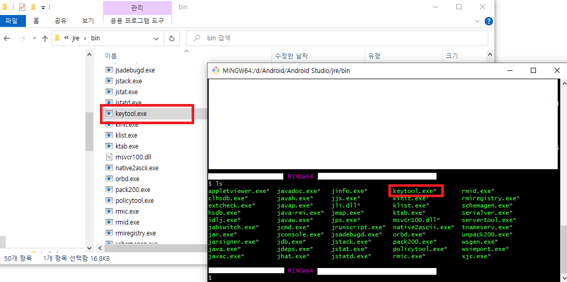
Task: Click appletviewer.exe* in terminal listing
Action: [x=239, y=190]
